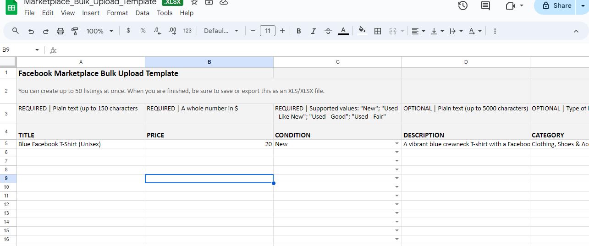Screen dimensions: 589x246
Task: Click the Name box showing B9
Action: click(16, 49)
